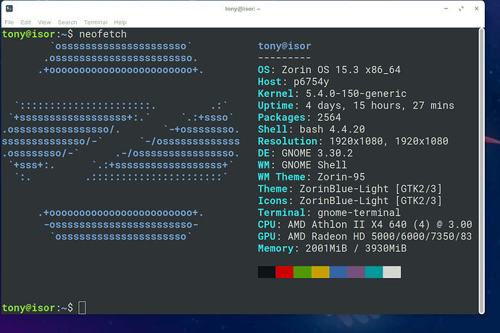The image size is (500, 333).
Task: Click the cyan color block
Action: [x=374, y=272]
